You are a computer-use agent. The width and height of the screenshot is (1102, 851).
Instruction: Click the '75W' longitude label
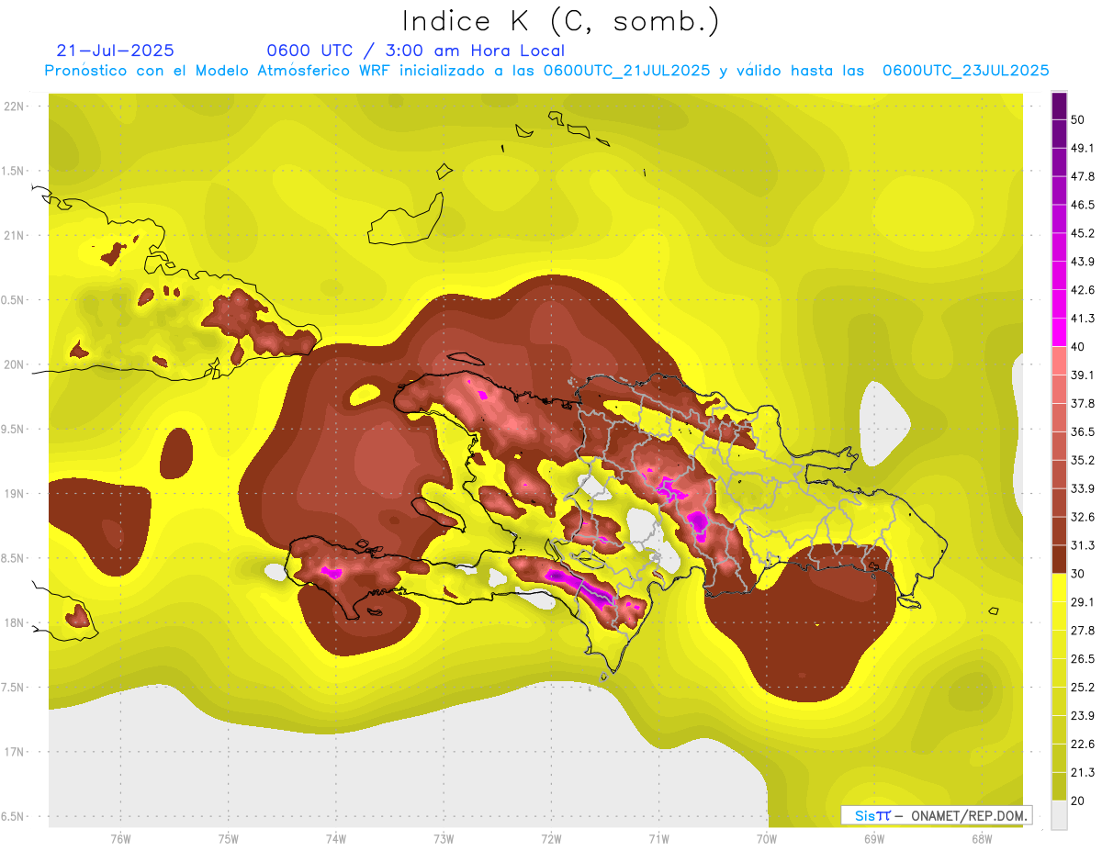(229, 839)
